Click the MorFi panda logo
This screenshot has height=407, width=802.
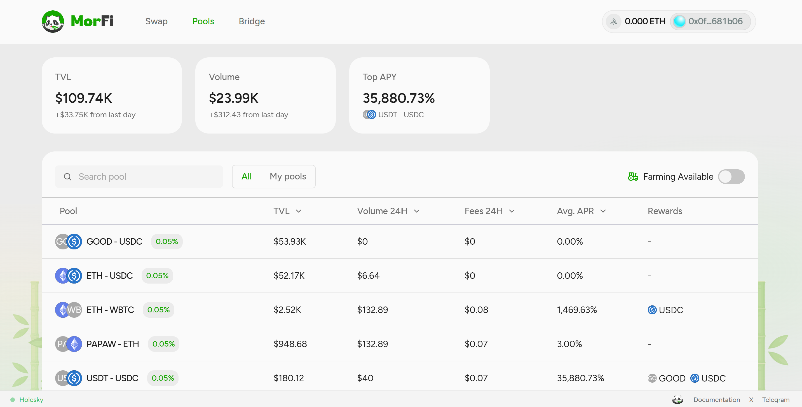pos(53,22)
